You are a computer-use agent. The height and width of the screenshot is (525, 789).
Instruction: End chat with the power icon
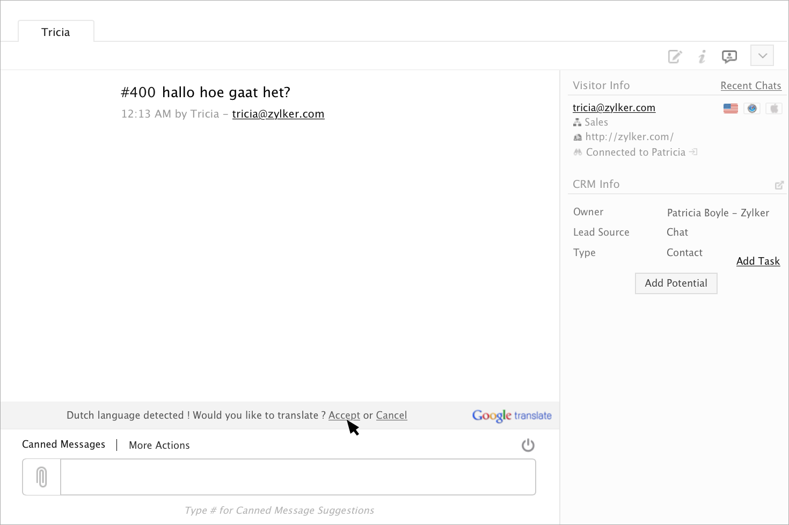(x=528, y=445)
